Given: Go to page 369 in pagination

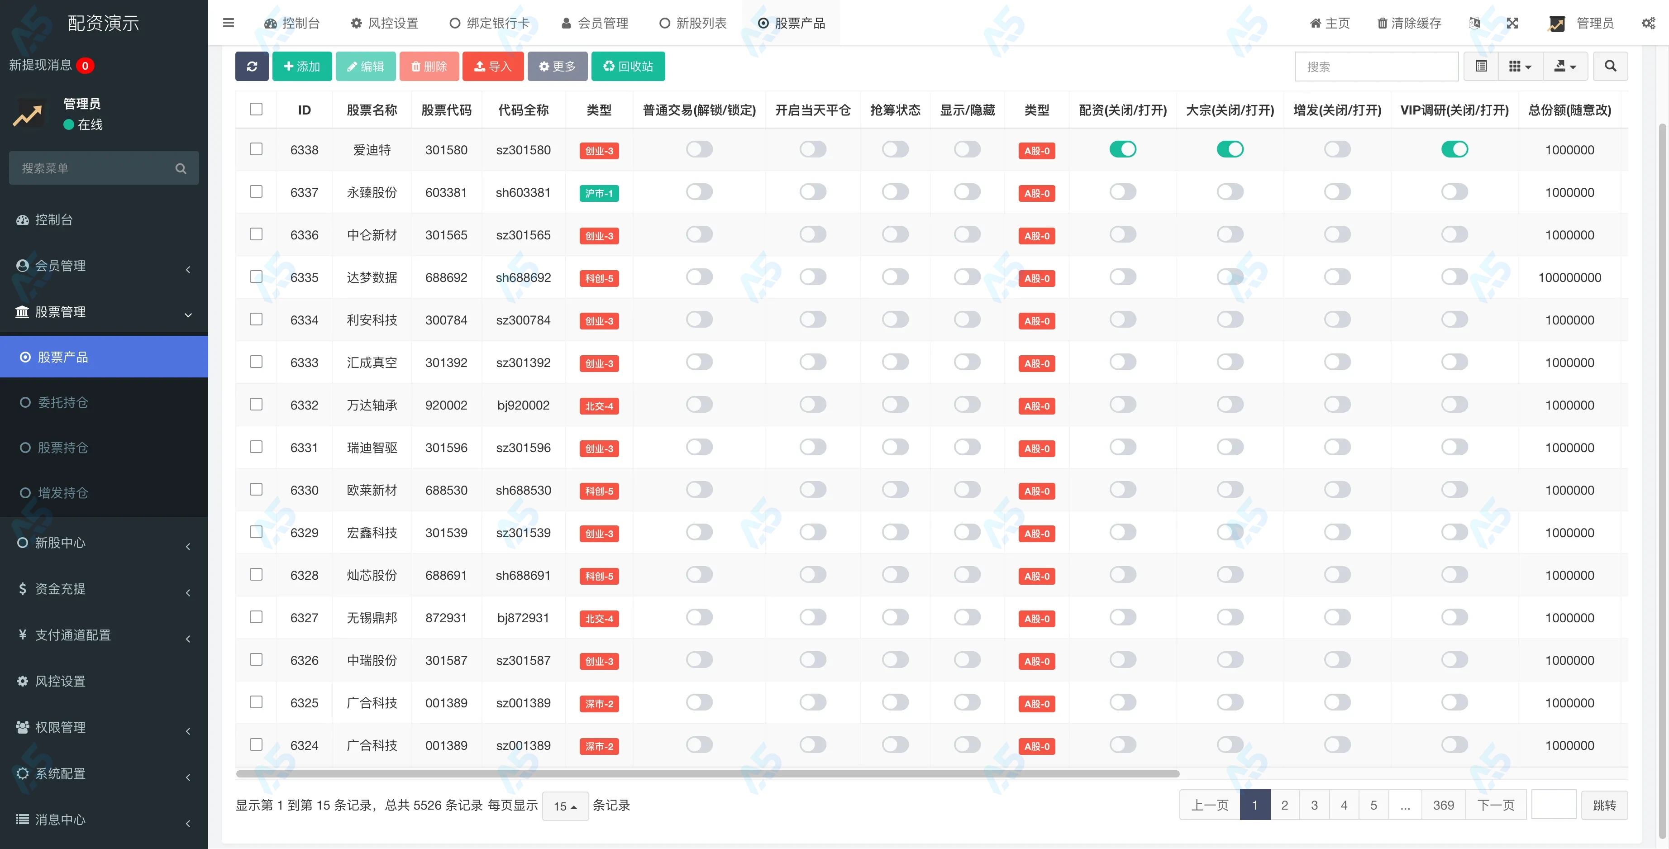Looking at the screenshot, I should tap(1443, 805).
